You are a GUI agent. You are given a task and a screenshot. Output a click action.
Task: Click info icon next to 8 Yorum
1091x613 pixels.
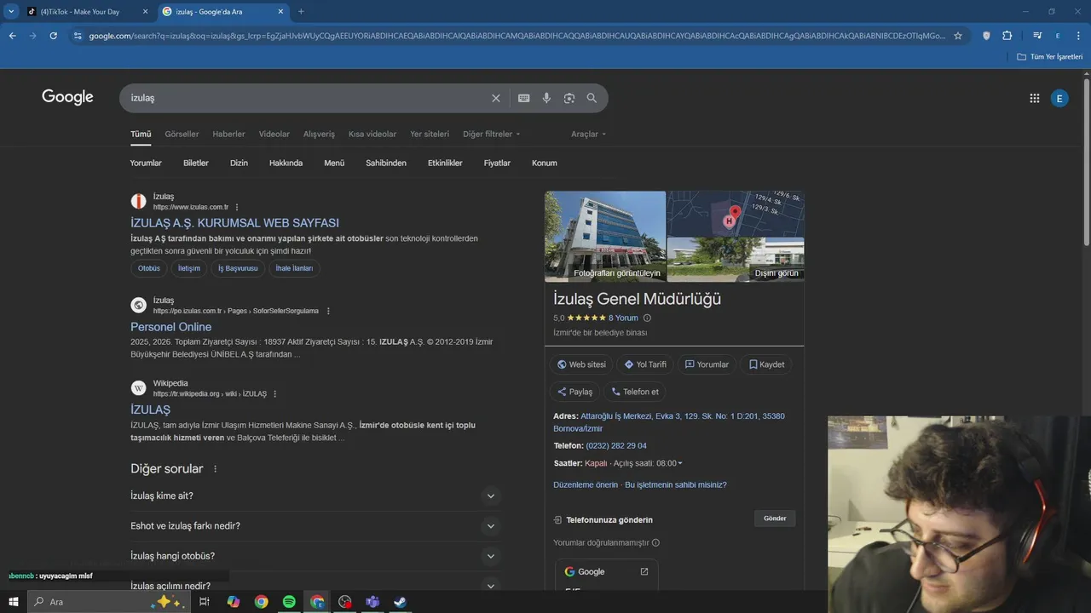[647, 318]
